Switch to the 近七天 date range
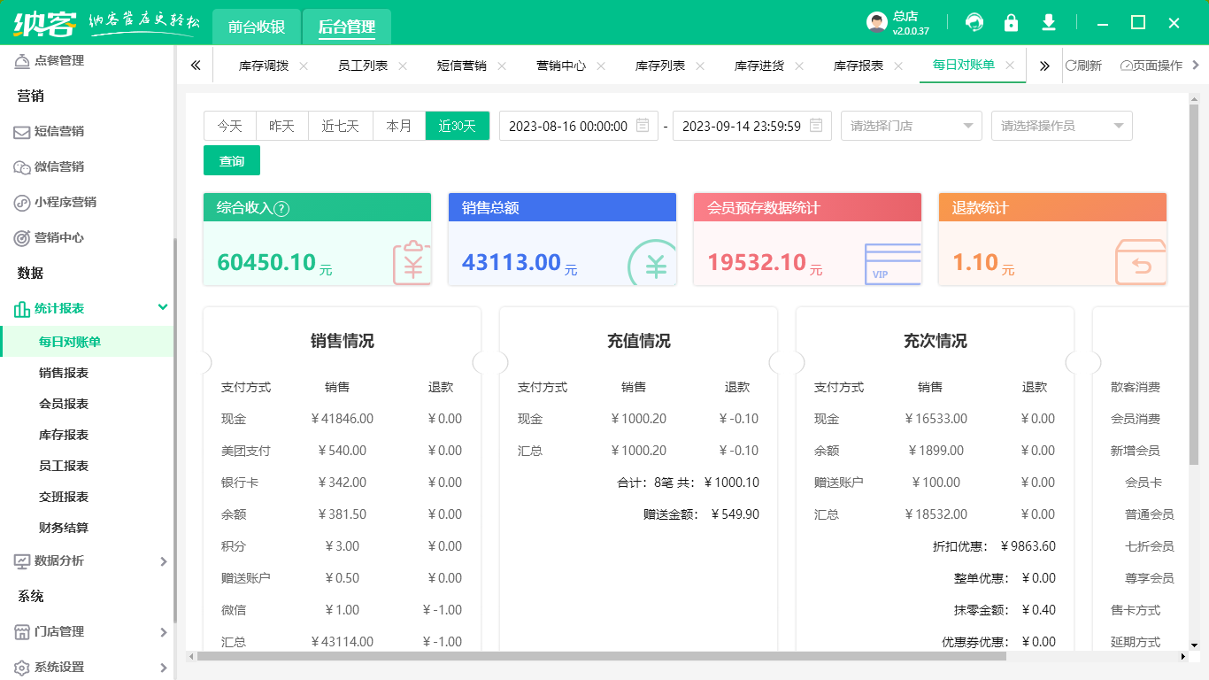The image size is (1209, 680). tap(340, 126)
